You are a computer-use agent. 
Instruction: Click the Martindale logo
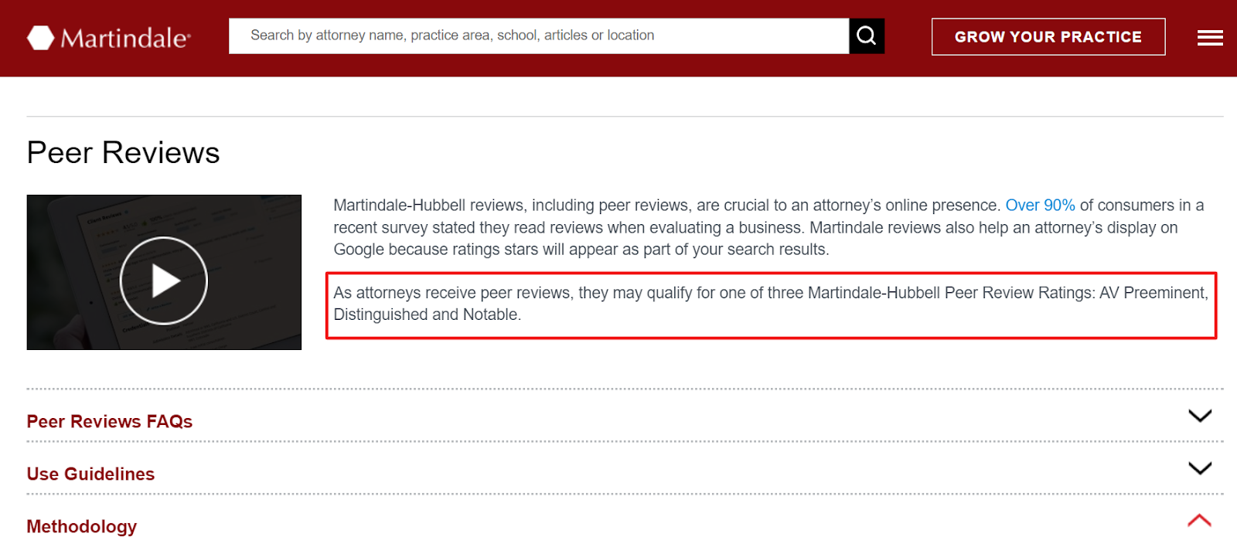pos(109,37)
